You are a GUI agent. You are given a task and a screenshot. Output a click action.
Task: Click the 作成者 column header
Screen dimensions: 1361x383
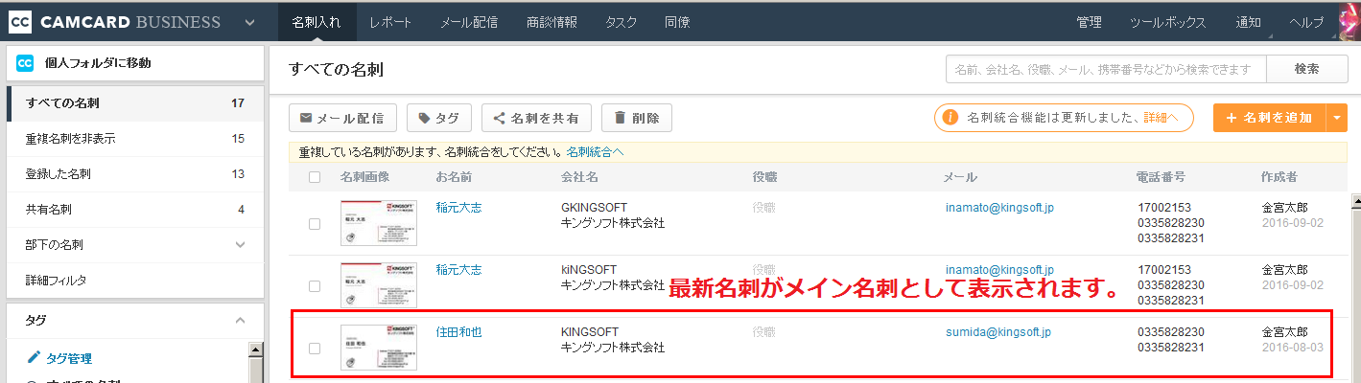click(1279, 177)
